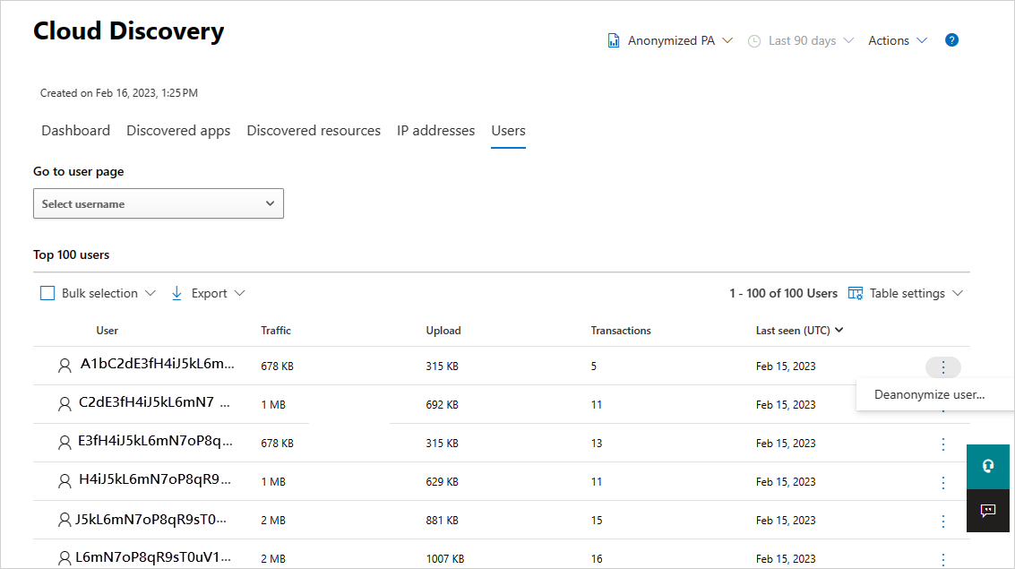Screen dimensions: 1015x569
Task: Open the Select username combo box
Action: tap(159, 204)
